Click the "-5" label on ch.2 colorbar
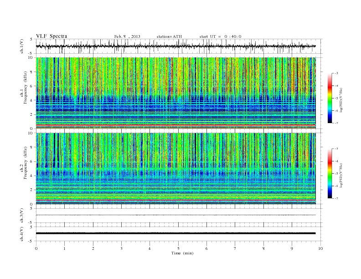This screenshot has height=279, width=361. pos(336,174)
